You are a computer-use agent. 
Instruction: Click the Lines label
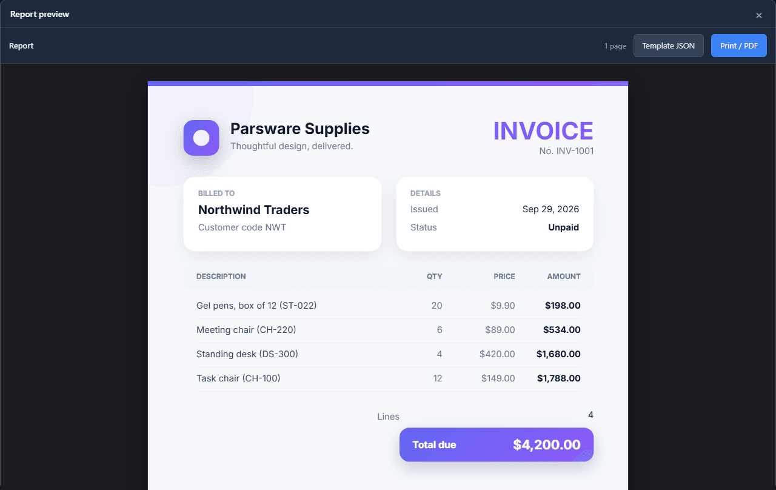389,417
